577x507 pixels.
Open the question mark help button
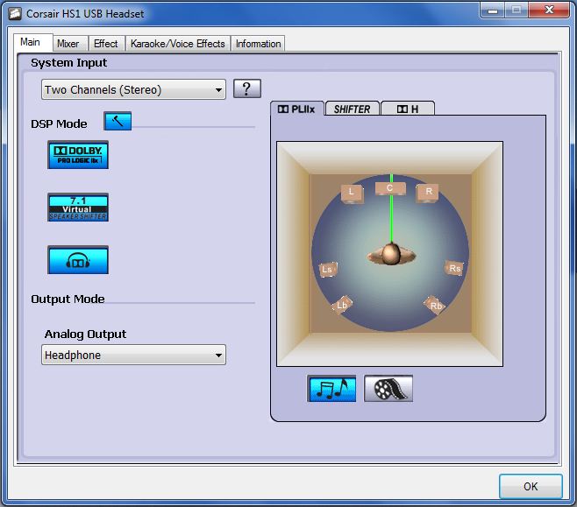tap(247, 88)
